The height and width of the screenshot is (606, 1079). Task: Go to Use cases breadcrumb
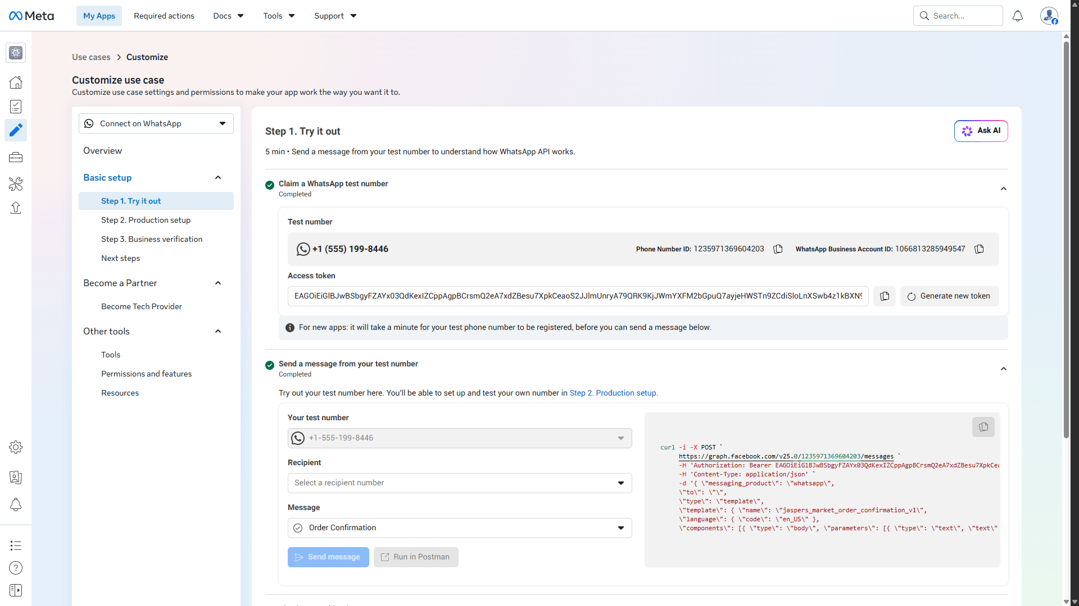click(x=91, y=57)
